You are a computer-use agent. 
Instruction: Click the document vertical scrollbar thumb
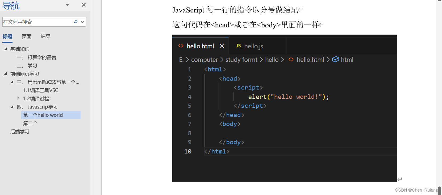pyautogui.click(x=440, y=191)
